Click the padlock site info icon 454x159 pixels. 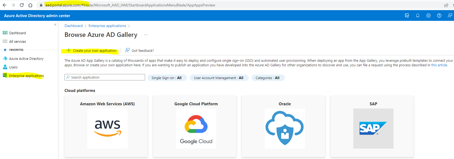41,5
